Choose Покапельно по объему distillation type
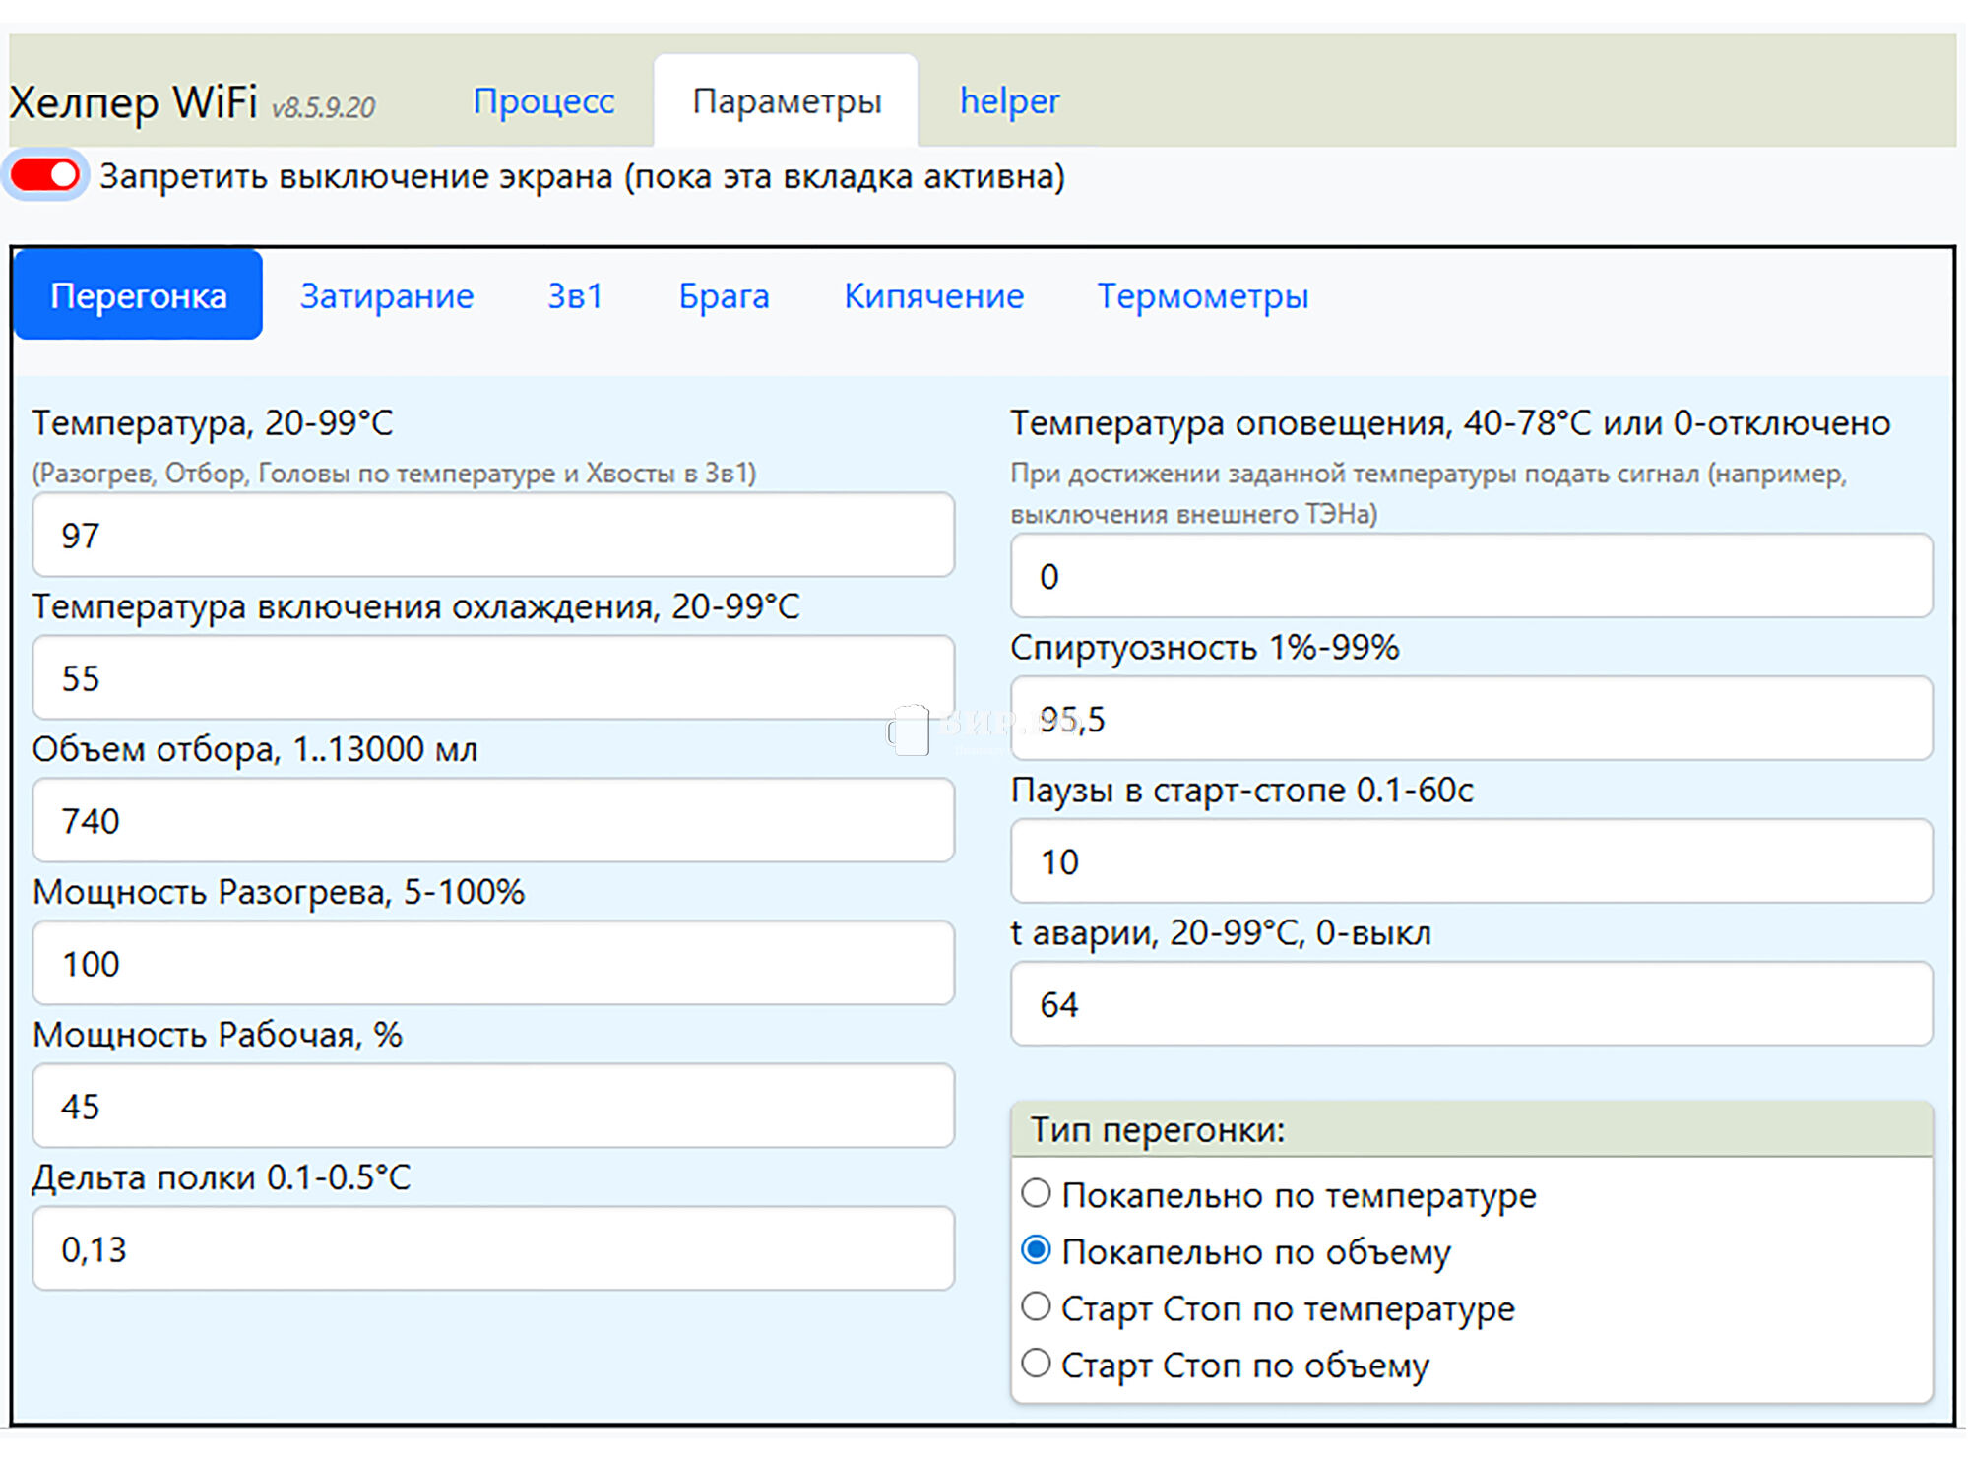1968x1461 pixels. tap(1036, 1250)
